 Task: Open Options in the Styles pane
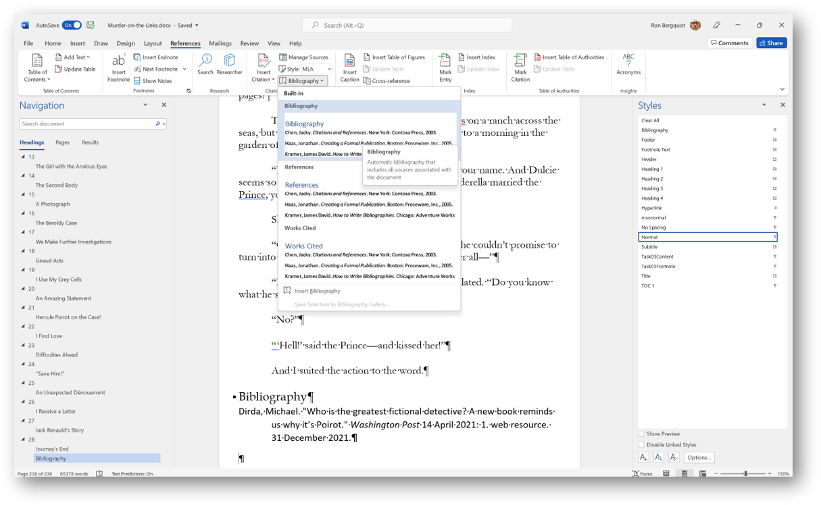pyautogui.click(x=699, y=457)
